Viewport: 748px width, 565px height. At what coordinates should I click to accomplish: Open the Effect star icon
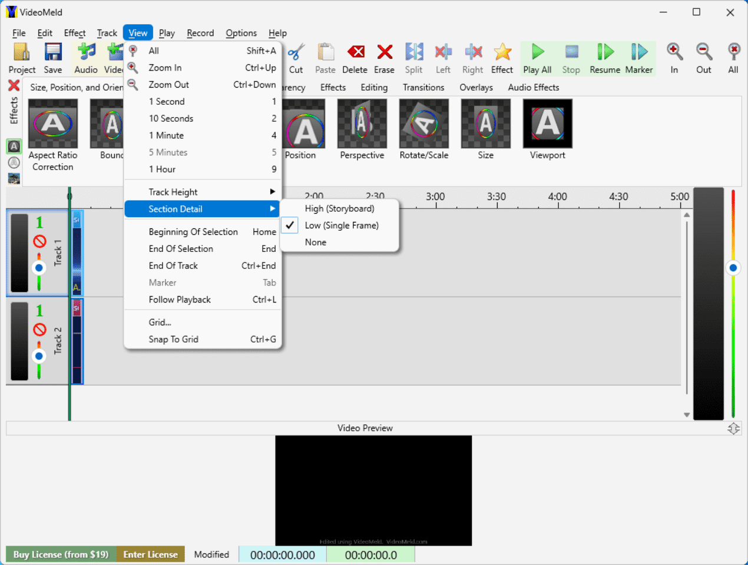point(502,58)
